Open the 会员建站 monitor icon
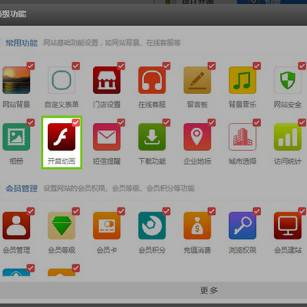The width and height of the screenshot is (307, 307). [x=288, y=226]
